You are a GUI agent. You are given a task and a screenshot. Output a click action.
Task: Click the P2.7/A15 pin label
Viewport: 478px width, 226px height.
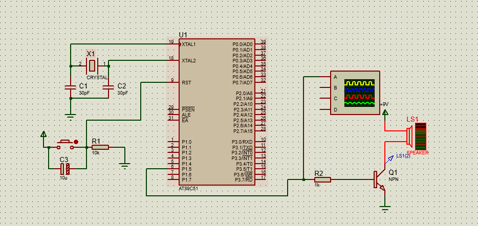[x=243, y=131]
